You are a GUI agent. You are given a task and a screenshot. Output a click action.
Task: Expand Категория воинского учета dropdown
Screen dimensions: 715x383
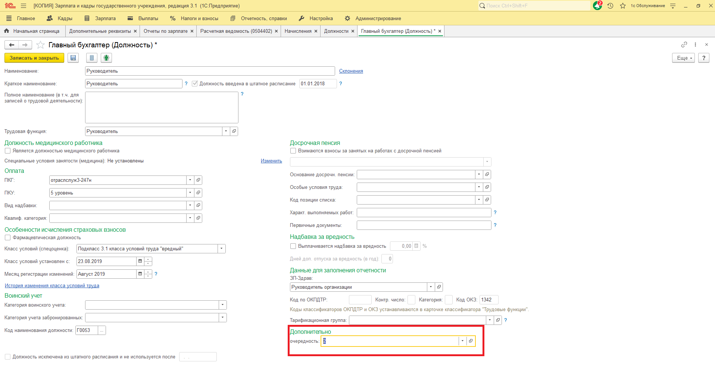(223, 305)
